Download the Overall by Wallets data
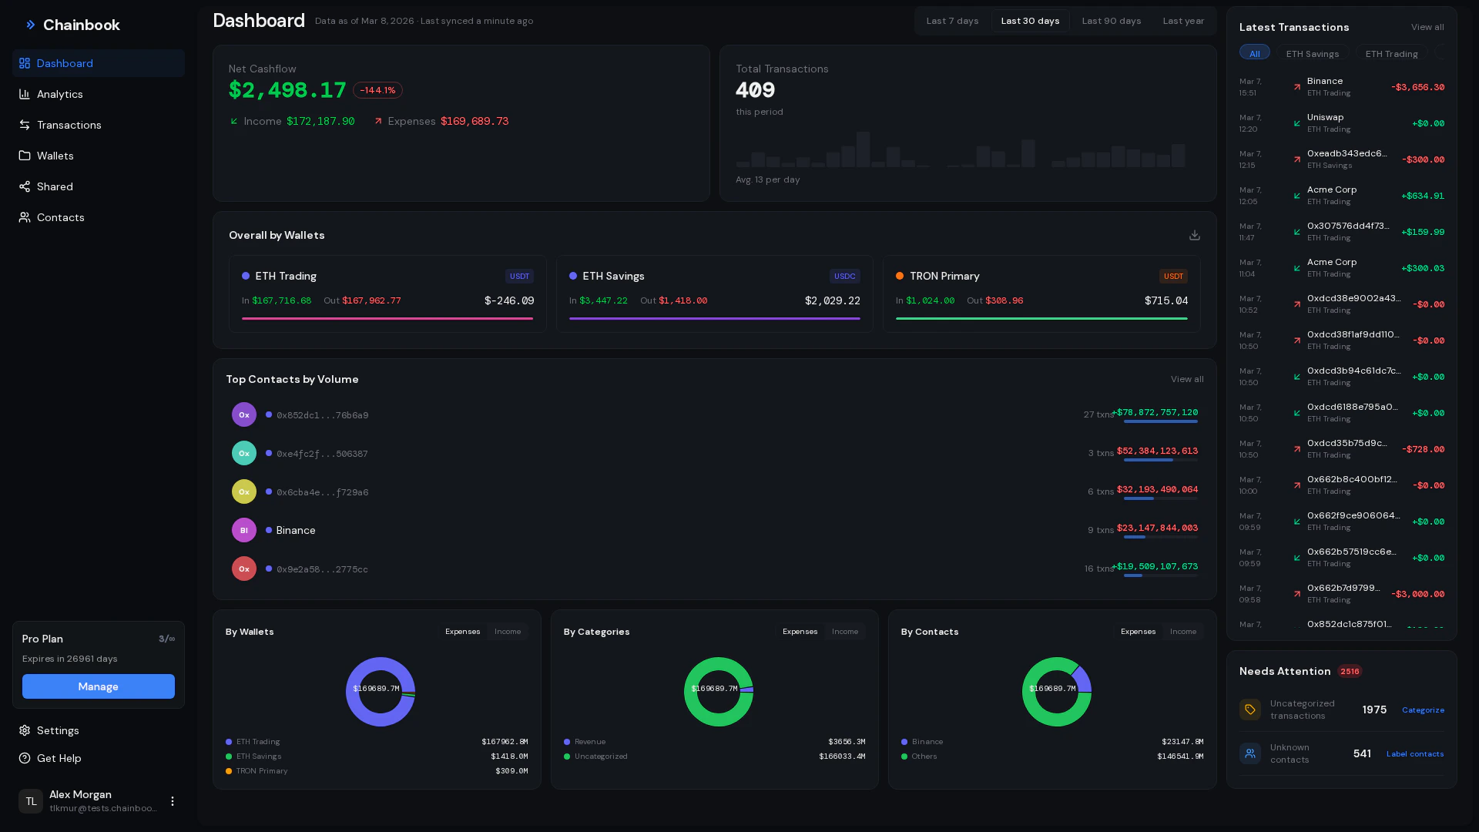The height and width of the screenshot is (832, 1479). pos(1195,235)
